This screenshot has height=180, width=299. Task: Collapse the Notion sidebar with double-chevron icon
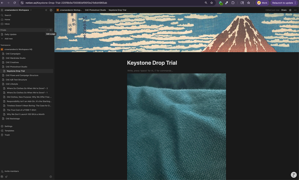point(46,10)
